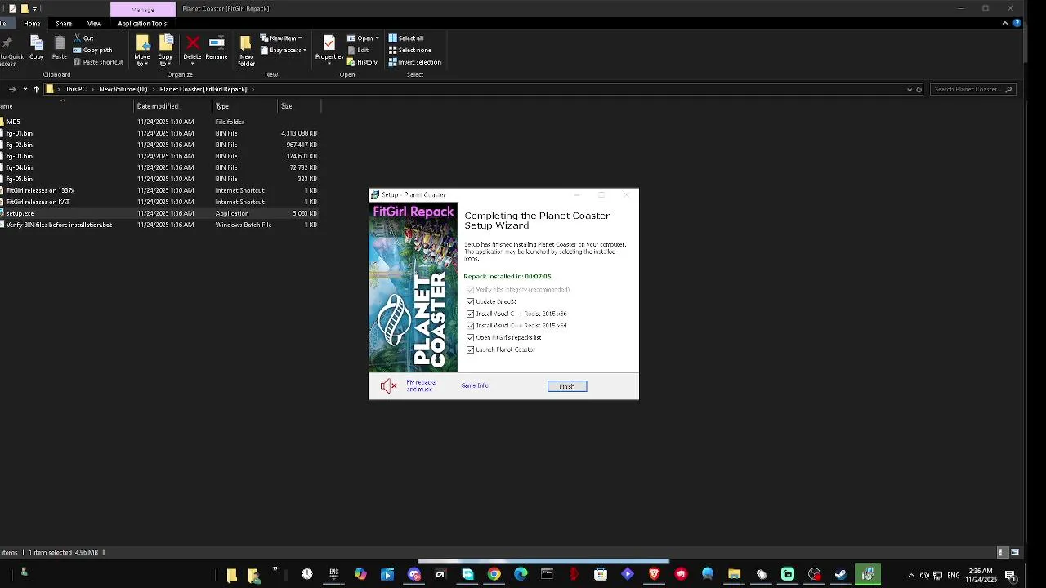Viewport: 1046px width, 588px height.
Task: Open Microsoft Store from the taskbar
Action: pos(601,574)
